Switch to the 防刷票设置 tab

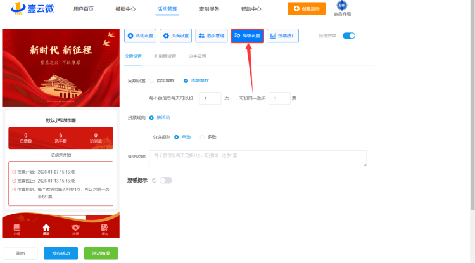click(165, 56)
